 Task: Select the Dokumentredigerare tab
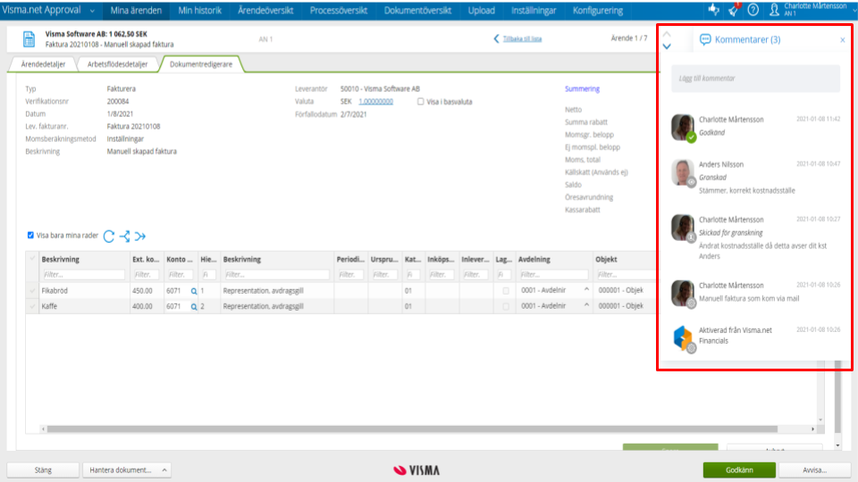201,64
